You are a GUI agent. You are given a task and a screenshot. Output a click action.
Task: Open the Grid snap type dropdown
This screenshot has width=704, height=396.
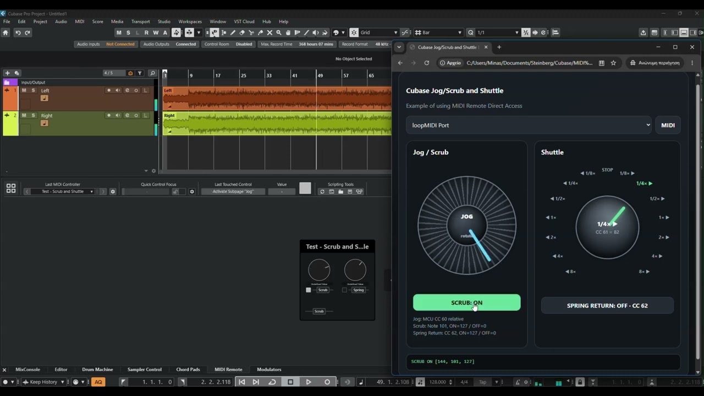(x=379, y=32)
